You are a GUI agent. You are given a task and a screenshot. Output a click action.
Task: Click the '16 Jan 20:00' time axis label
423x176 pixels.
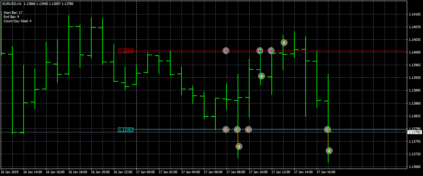pyautogui.click(x=100, y=172)
